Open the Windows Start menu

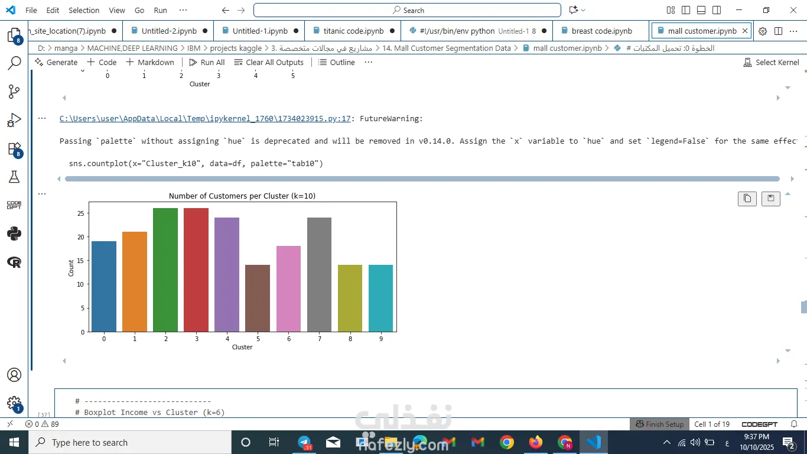tap(14, 442)
